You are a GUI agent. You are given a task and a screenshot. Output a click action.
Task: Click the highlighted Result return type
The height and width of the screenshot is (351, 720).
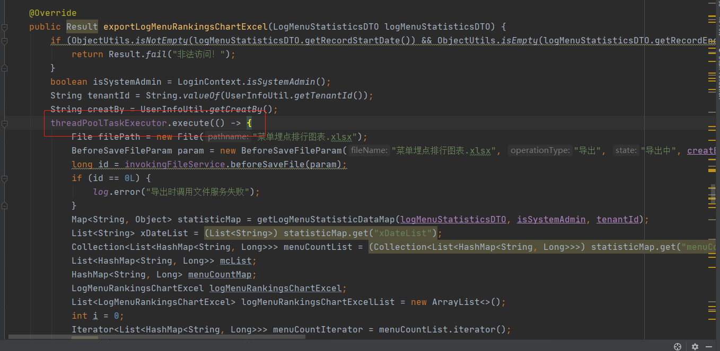point(82,26)
